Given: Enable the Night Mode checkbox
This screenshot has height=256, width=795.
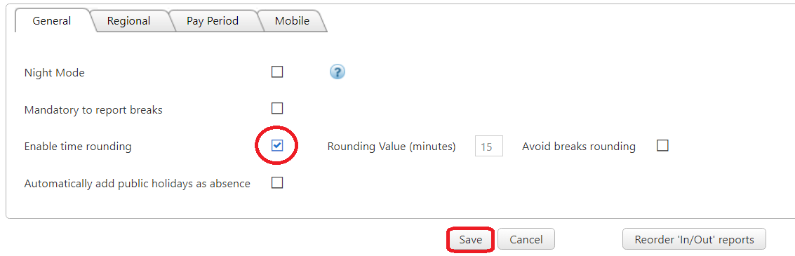Looking at the screenshot, I should tap(277, 72).
